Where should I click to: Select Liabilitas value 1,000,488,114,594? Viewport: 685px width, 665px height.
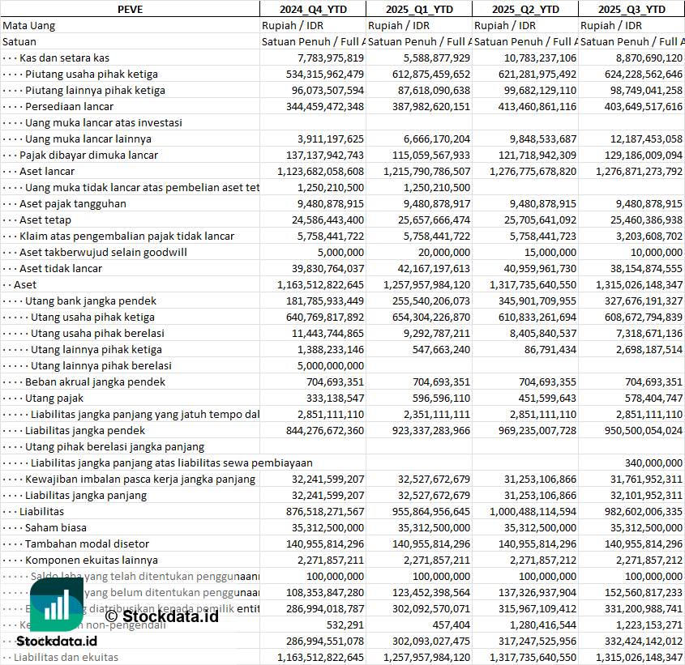[x=533, y=511]
